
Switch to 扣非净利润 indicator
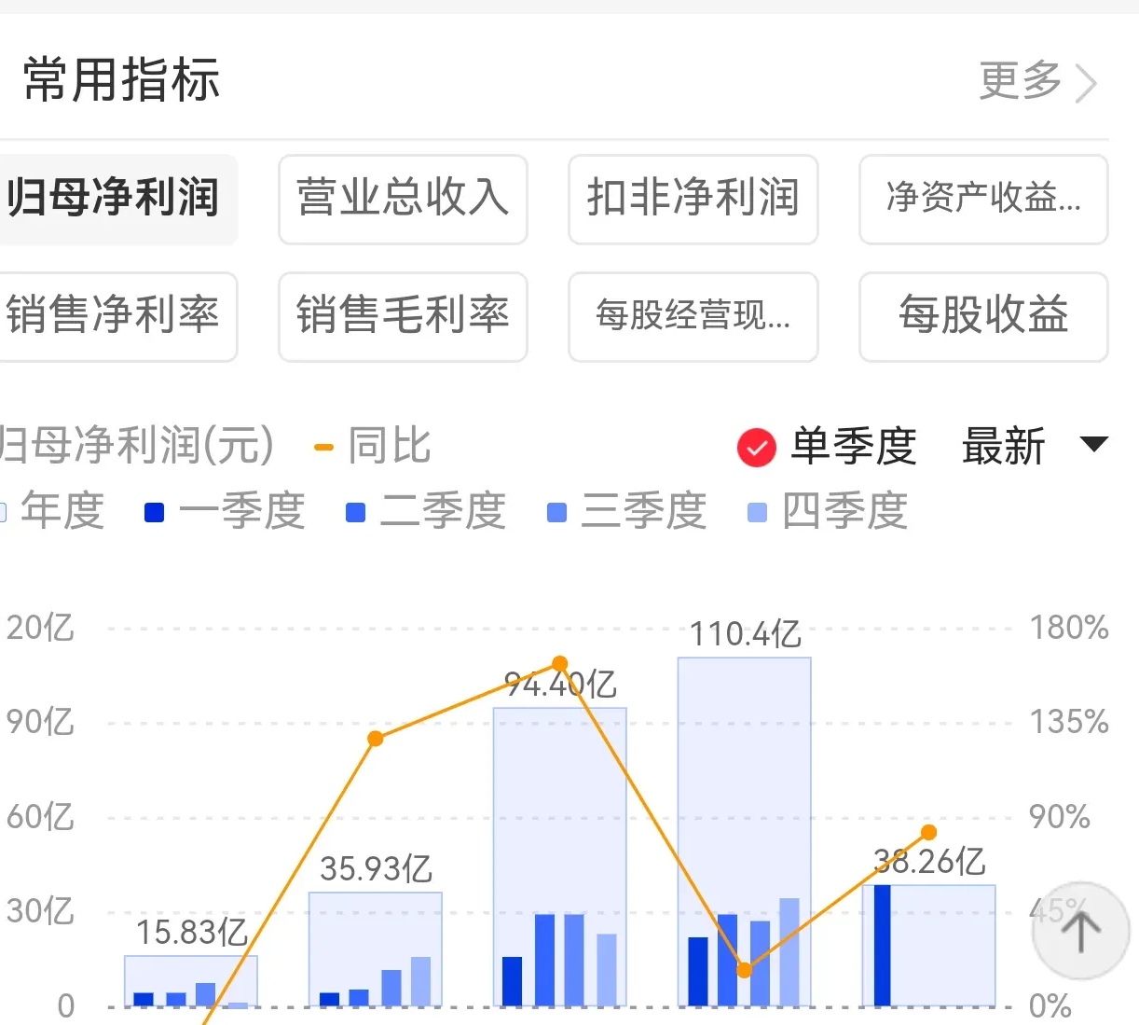tap(693, 200)
